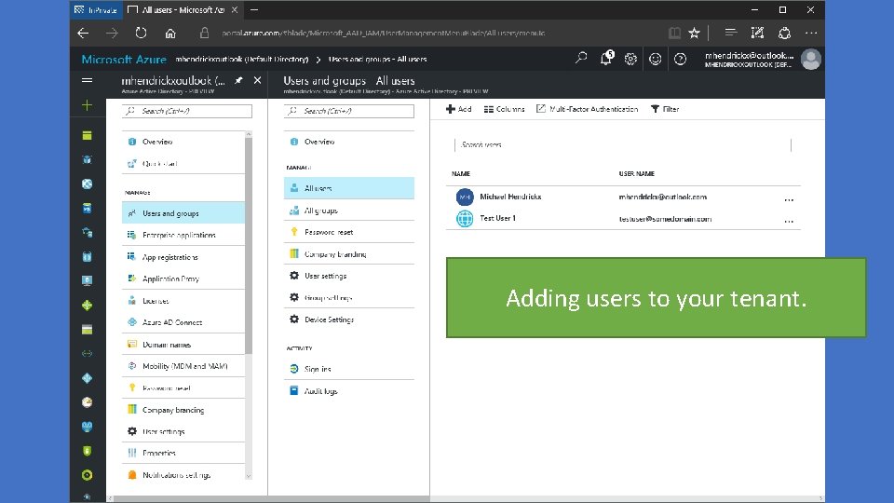Select All users item
The height and width of the screenshot is (503, 894).
(x=349, y=188)
